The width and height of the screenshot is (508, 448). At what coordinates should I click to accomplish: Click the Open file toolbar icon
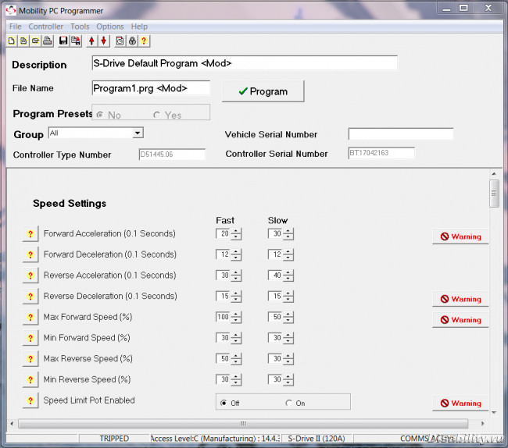(x=36, y=41)
